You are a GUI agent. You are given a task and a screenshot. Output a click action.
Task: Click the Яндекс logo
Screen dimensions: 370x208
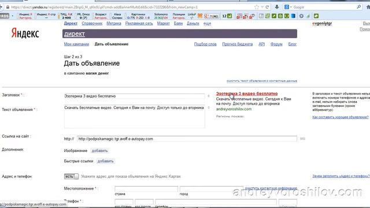[x=25, y=33]
